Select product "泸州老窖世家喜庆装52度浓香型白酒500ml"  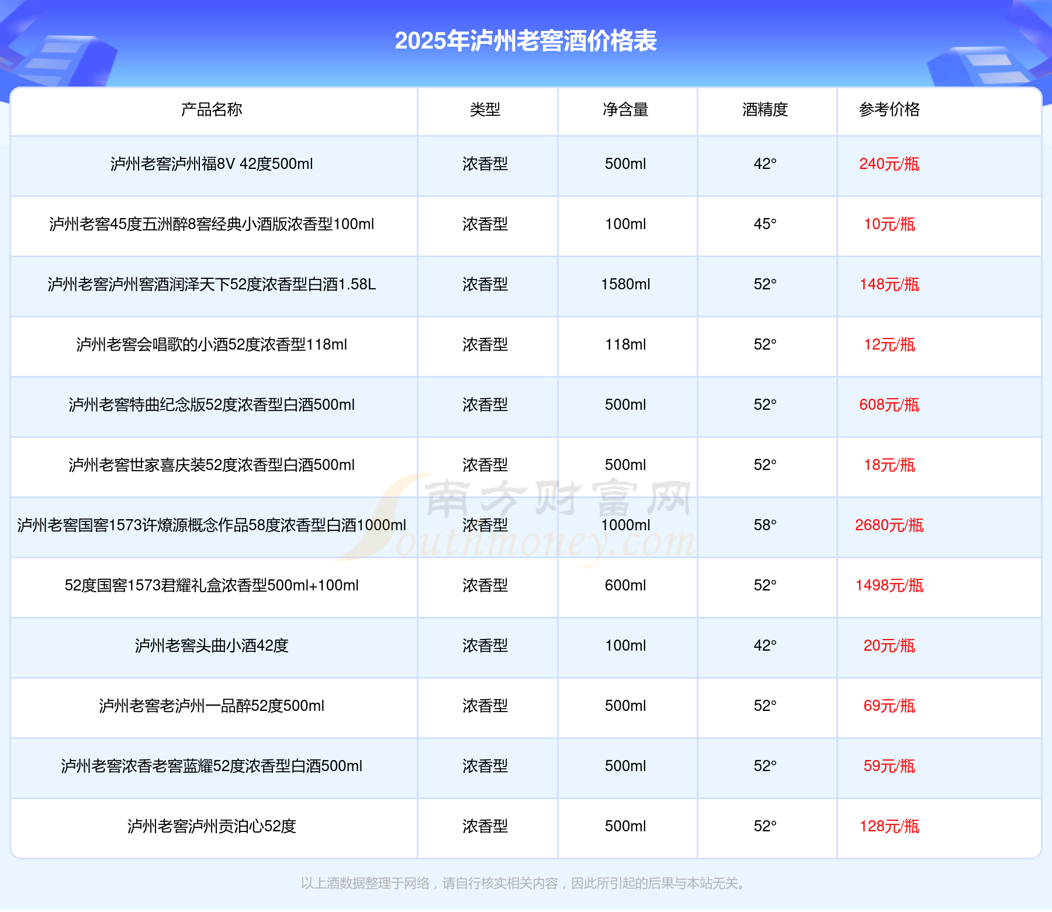[x=212, y=465]
